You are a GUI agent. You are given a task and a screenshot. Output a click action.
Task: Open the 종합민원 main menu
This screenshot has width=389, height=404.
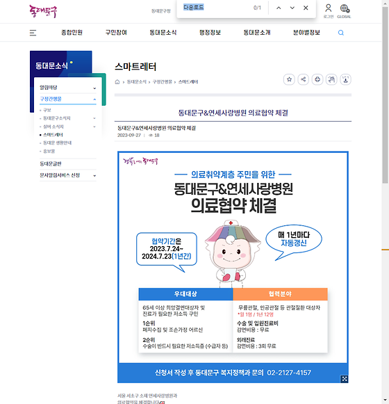pyautogui.click(x=72, y=33)
